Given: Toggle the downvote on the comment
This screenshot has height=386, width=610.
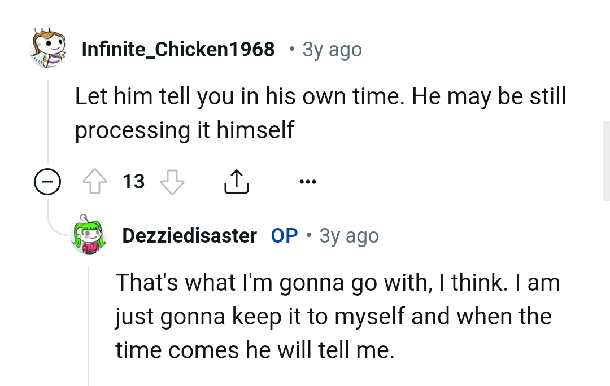Looking at the screenshot, I should pyautogui.click(x=171, y=182).
